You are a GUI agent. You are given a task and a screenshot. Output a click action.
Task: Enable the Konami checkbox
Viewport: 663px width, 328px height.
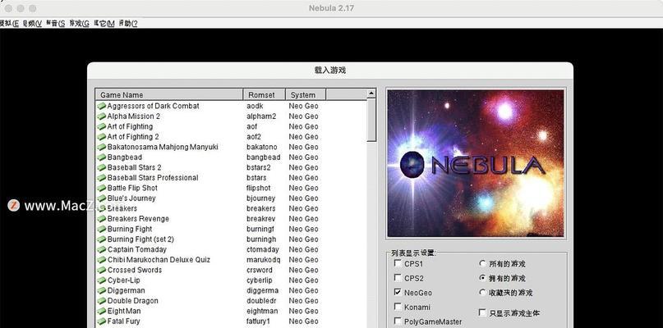(x=398, y=307)
